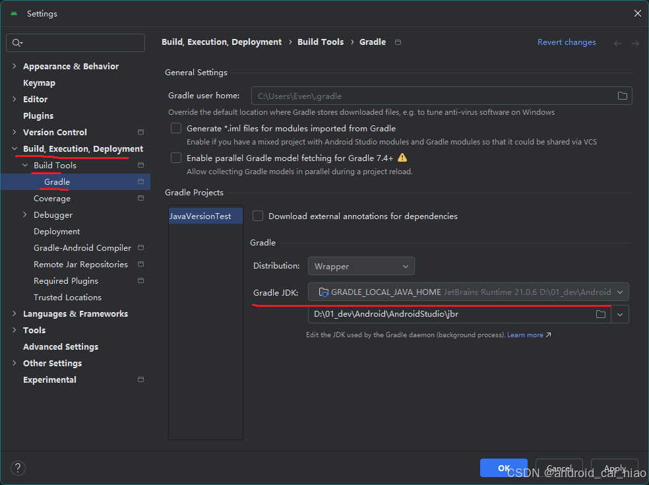Select Required Plugins tree item
The height and width of the screenshot is (485, 649).
pos(66,281)
